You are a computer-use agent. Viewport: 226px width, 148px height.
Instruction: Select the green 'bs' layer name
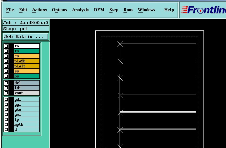point(27,76)
